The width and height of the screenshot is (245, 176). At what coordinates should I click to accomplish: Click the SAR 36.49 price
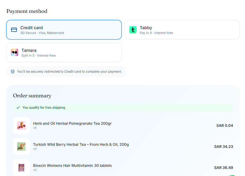224,168
